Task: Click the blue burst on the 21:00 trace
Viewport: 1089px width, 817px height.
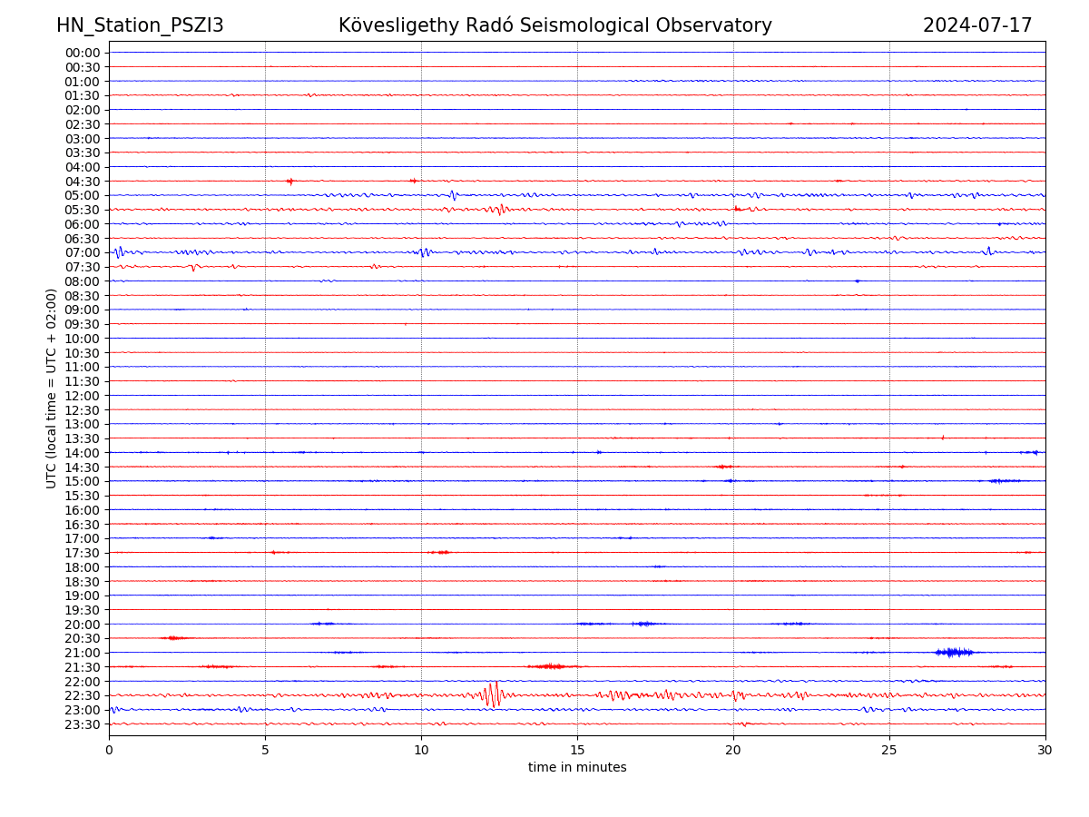Action: 953,652
